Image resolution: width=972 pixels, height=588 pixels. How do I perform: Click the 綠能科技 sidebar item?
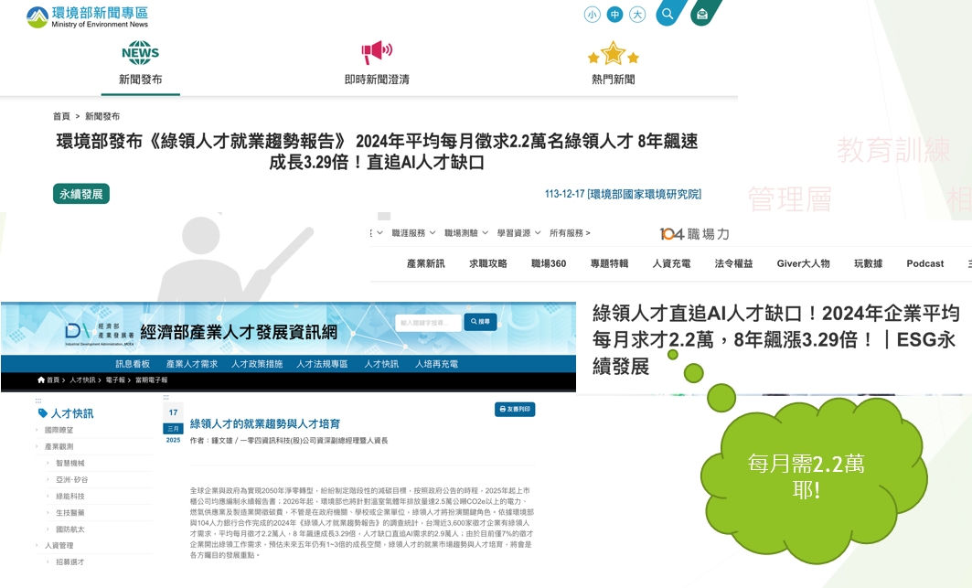(x=72, y=496)
